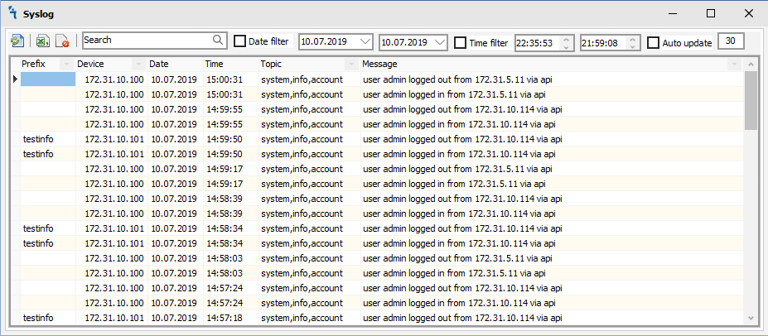This screenshot has width=768, height=336.
Task: Enable the Time filter checkbox
Action: click(x=461, y=42)
